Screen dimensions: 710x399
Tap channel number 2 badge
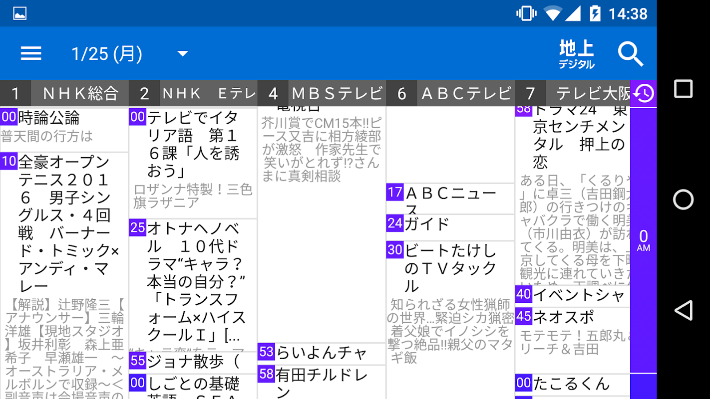click(x=144, y=93)
